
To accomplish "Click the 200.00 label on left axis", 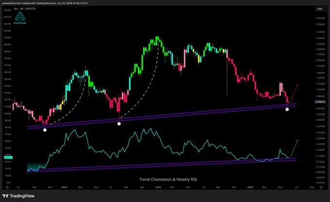I will [7, 44].
